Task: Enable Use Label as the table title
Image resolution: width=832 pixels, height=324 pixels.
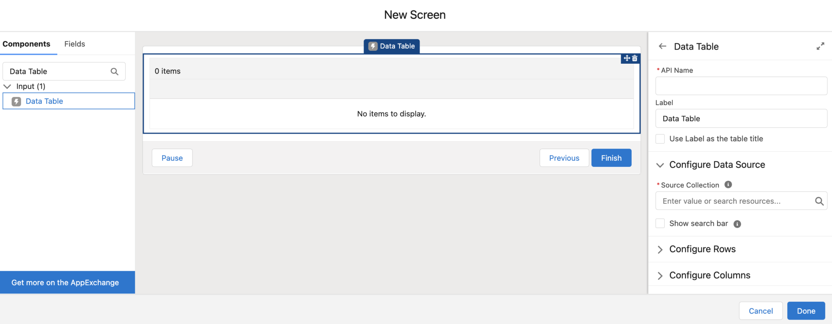Action: (660, 139)
